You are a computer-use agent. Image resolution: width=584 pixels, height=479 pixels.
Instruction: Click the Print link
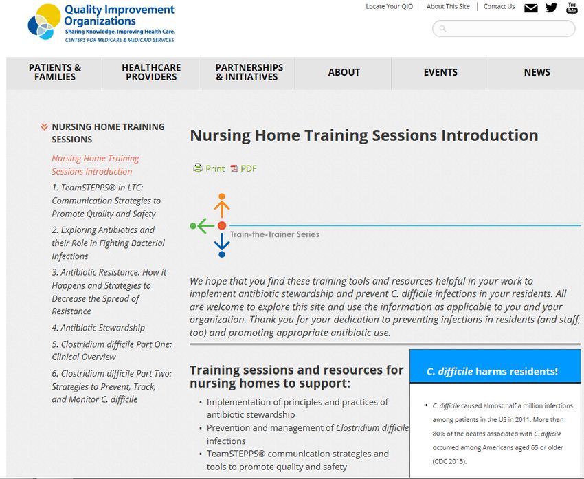(x=215, y=169)
